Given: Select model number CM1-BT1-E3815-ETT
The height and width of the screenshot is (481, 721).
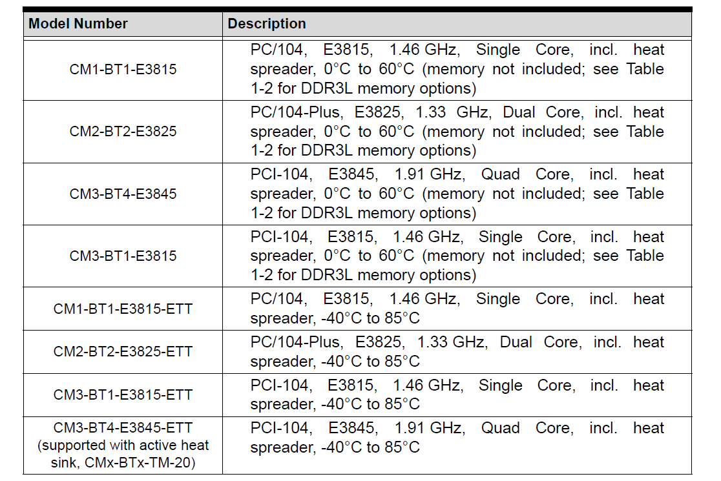Looking at the screenshot, I should click(x=123, y=309).
